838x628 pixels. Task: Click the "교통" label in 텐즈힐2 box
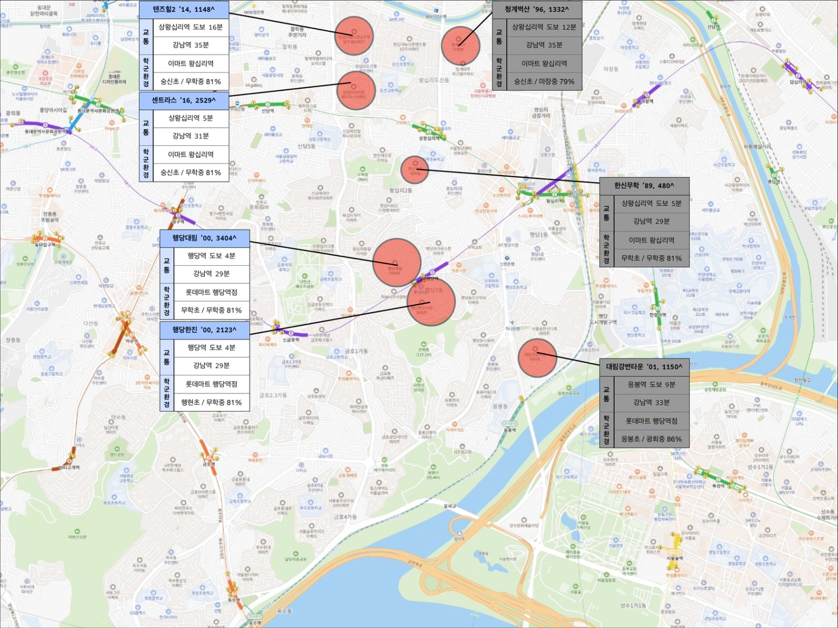(146, 36)
